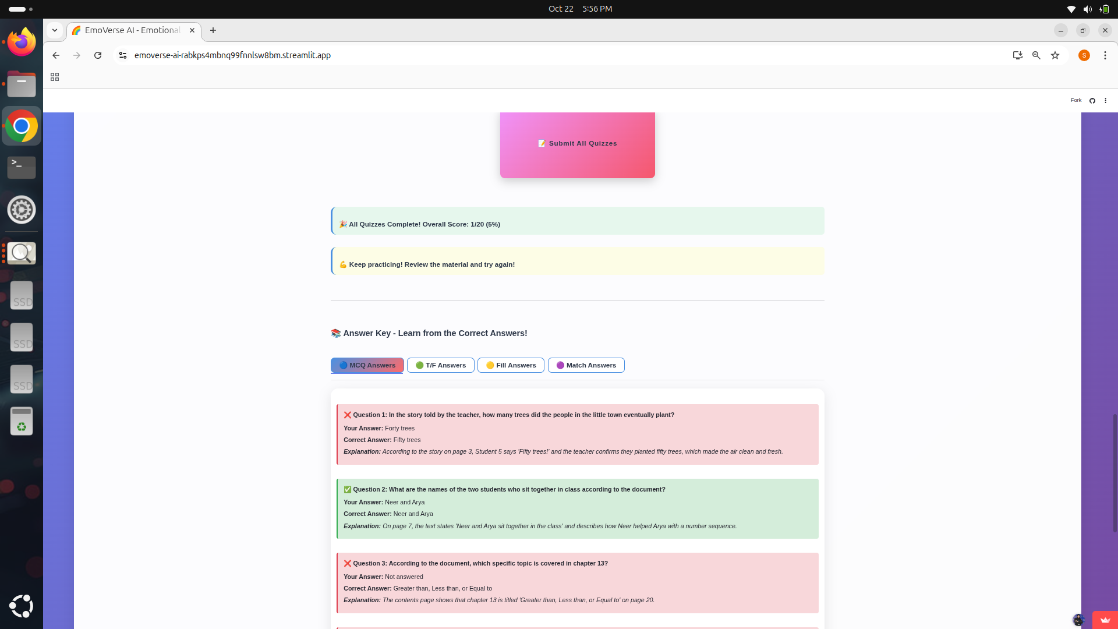Click the install app icon in the address bar
Image resolution: width=1118 pixels, height=629 pixels.
click(x=1017, y=55)
